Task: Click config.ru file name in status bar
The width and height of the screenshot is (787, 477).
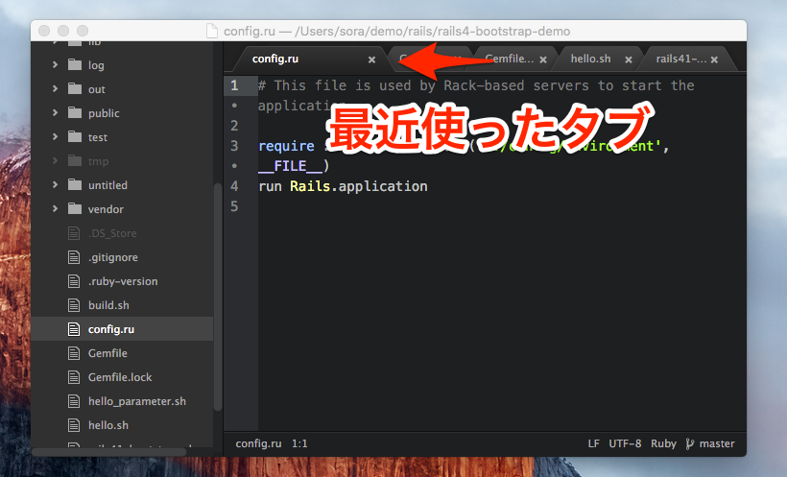Action: 258,443
